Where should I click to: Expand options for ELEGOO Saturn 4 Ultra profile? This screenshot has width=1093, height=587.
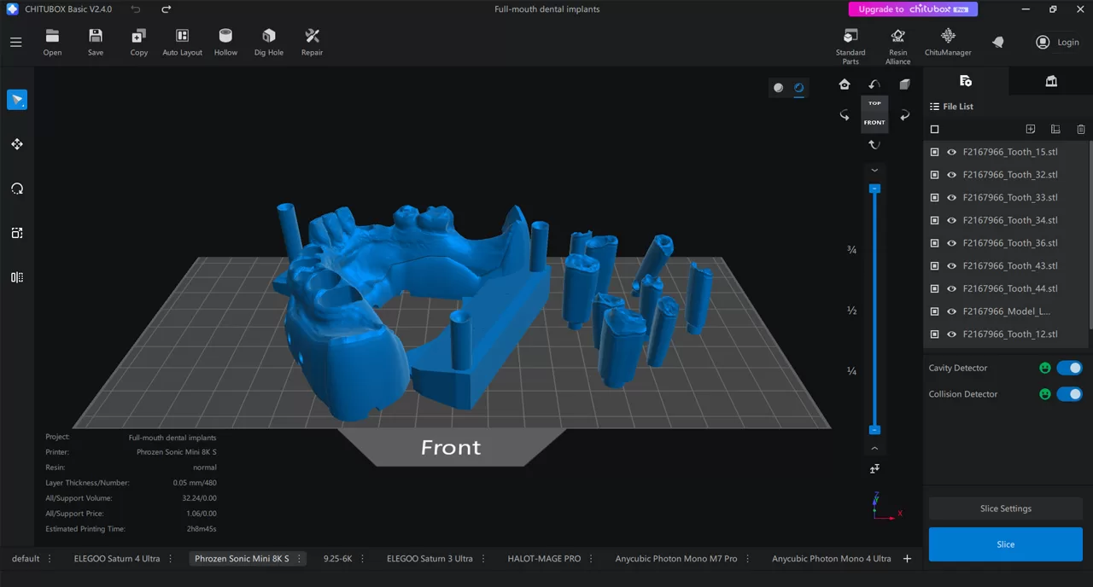point(171,558)
